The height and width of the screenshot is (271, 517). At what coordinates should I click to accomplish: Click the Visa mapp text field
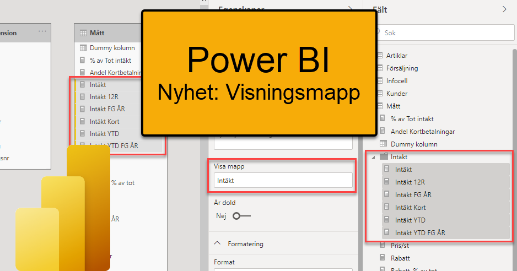click(282, 180)
